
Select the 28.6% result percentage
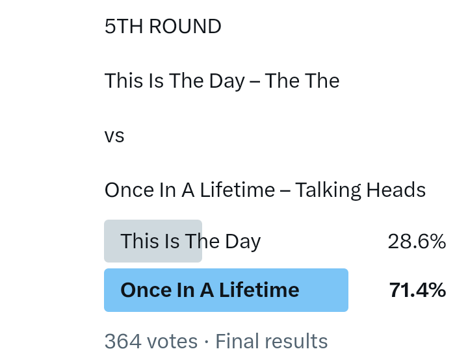pyautogui.click(x=417, y=242)
